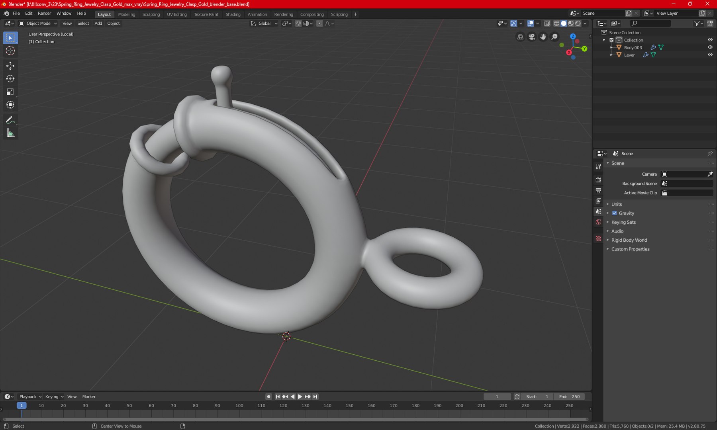Expand the Units panel

617,204
